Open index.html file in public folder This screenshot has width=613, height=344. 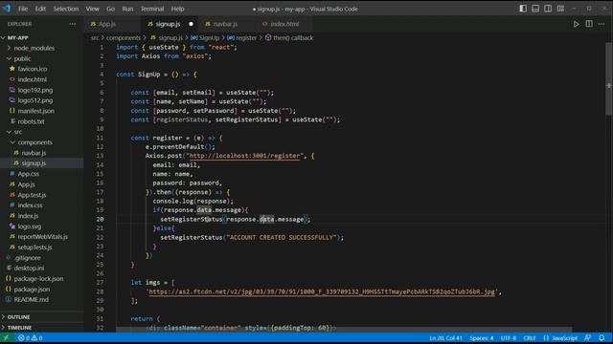(32, 79)
